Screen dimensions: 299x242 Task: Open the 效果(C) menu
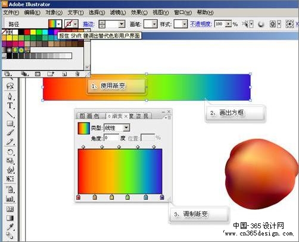(x=139, y=13)
